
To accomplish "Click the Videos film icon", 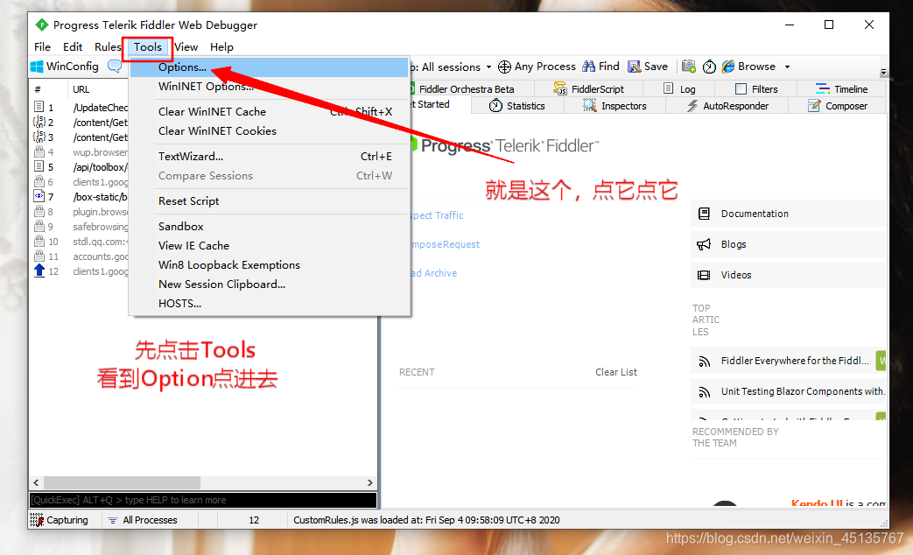I will tap(704, 275).
